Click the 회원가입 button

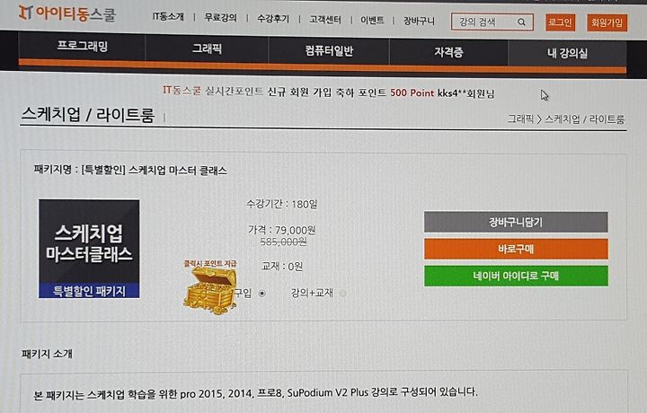(x=607, y=22)
